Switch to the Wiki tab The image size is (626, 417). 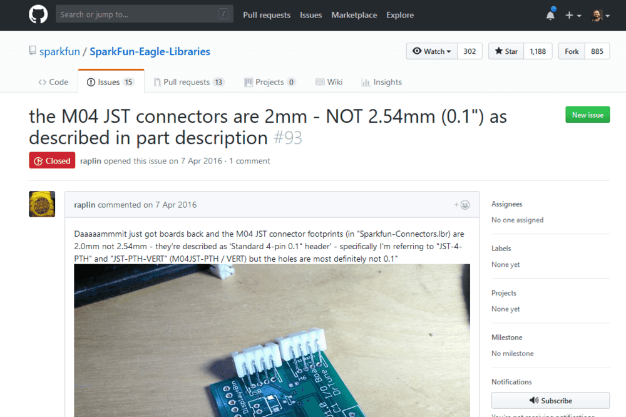click(329, 82)
